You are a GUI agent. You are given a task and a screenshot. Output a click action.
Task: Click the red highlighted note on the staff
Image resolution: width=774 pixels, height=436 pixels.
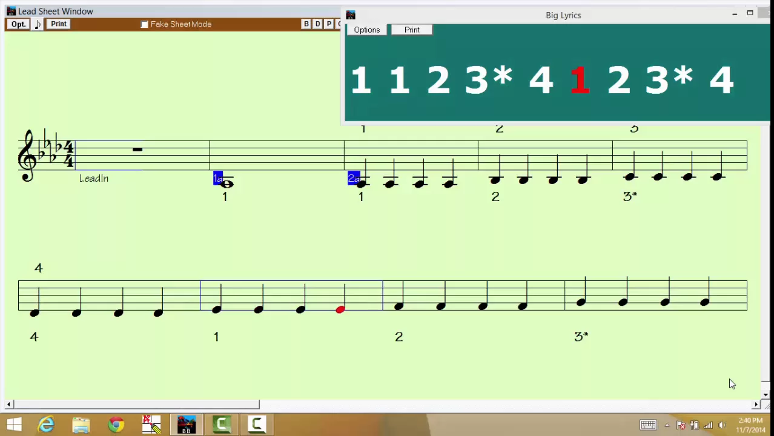click(340, 309)
